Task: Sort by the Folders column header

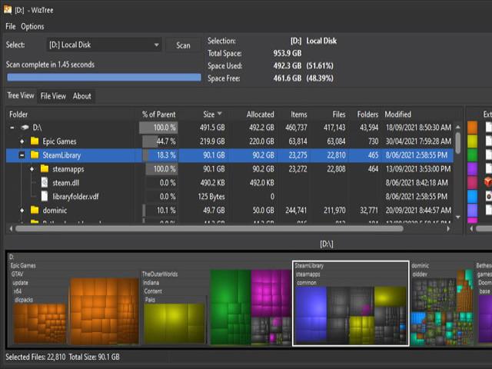Action: coord(367,115)
